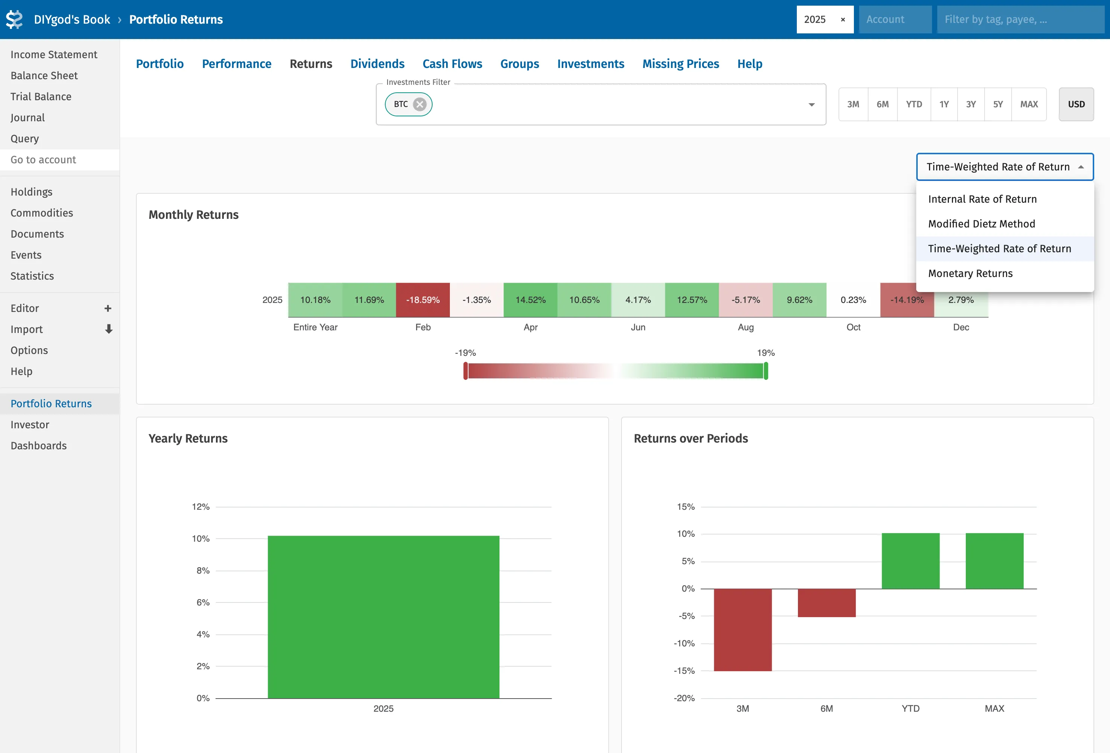This screenshot has width=1110, height=753.
Task: Open Balance Sheet in the sidebar
Action: click(x=44, y=75)
